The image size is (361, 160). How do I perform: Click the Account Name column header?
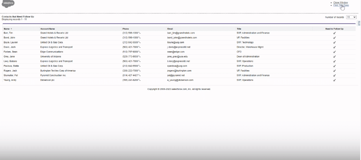click(x=47, y=29)
